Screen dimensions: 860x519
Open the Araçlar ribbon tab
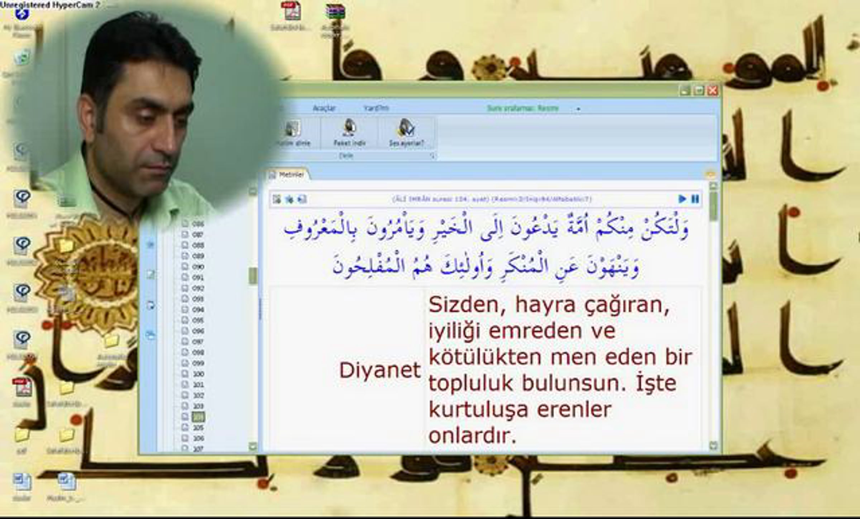[x=324, y=108]
